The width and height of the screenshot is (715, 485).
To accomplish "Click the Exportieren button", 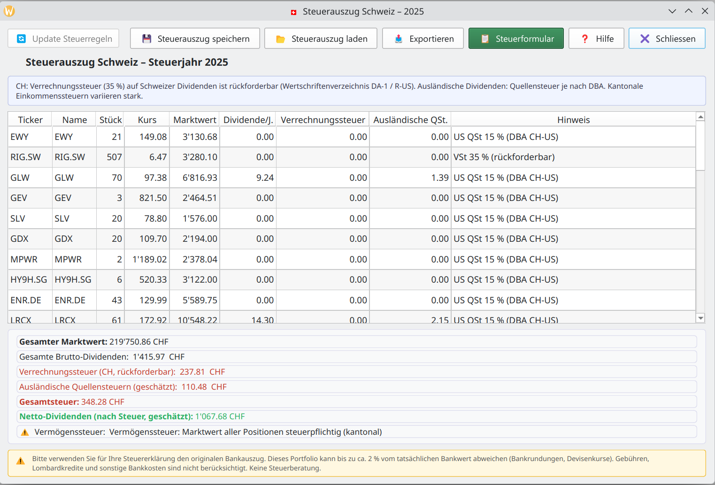I will (423, 38).
